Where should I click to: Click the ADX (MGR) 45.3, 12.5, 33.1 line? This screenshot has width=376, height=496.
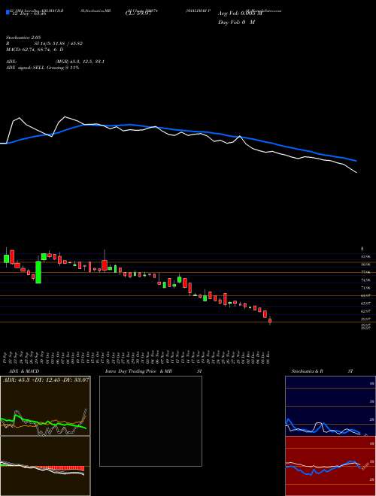pyautogui.click(x=56, y=62)
